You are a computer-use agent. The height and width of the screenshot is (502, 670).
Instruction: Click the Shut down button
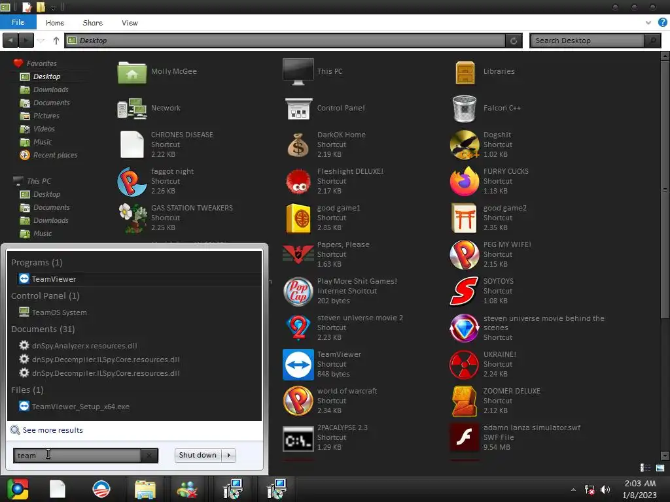(198, 455)
